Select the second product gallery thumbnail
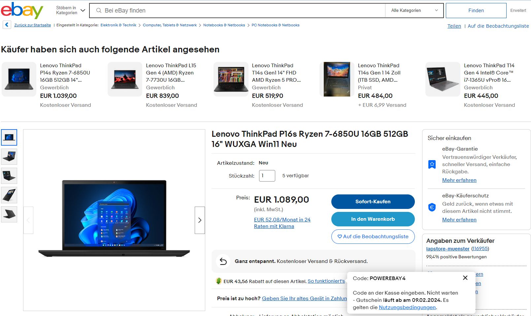The height and width of the screenshot is (316, 531). pyautogui.click(x=9, y=157)
